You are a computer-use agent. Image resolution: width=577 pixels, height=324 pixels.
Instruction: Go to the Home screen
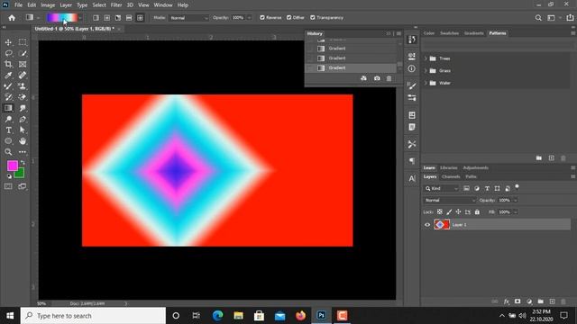click(x=12, y=18)
